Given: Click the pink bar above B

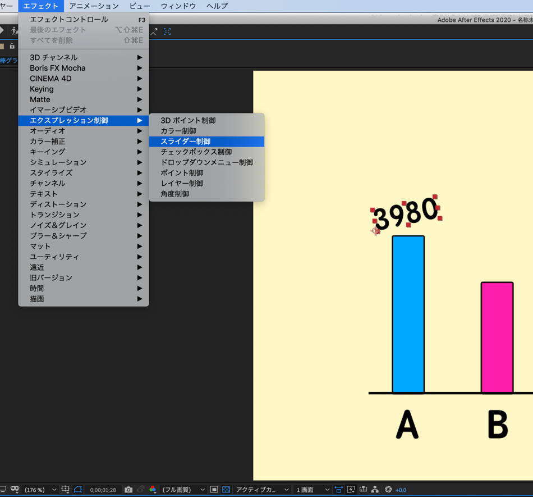Looking at the screenshot, I should 497,338.
